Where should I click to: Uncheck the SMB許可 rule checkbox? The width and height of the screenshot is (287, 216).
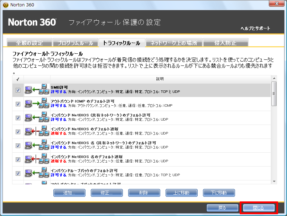point(18,90)
